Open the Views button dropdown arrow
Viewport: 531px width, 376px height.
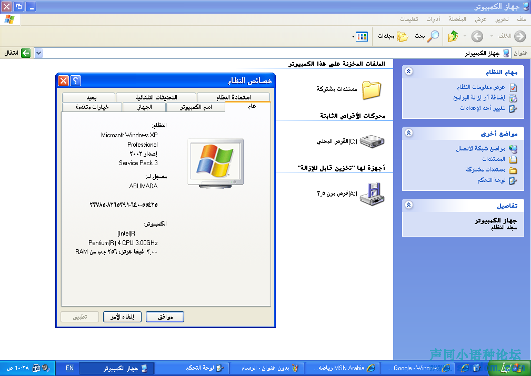pos(354,36)
